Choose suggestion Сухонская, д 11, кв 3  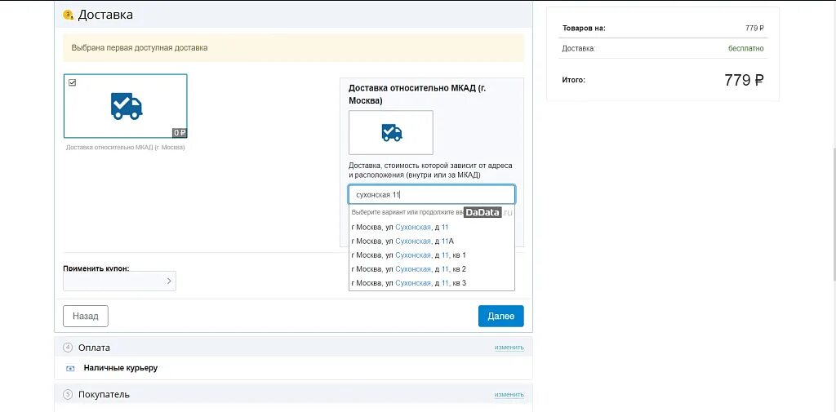click(432, 282)
